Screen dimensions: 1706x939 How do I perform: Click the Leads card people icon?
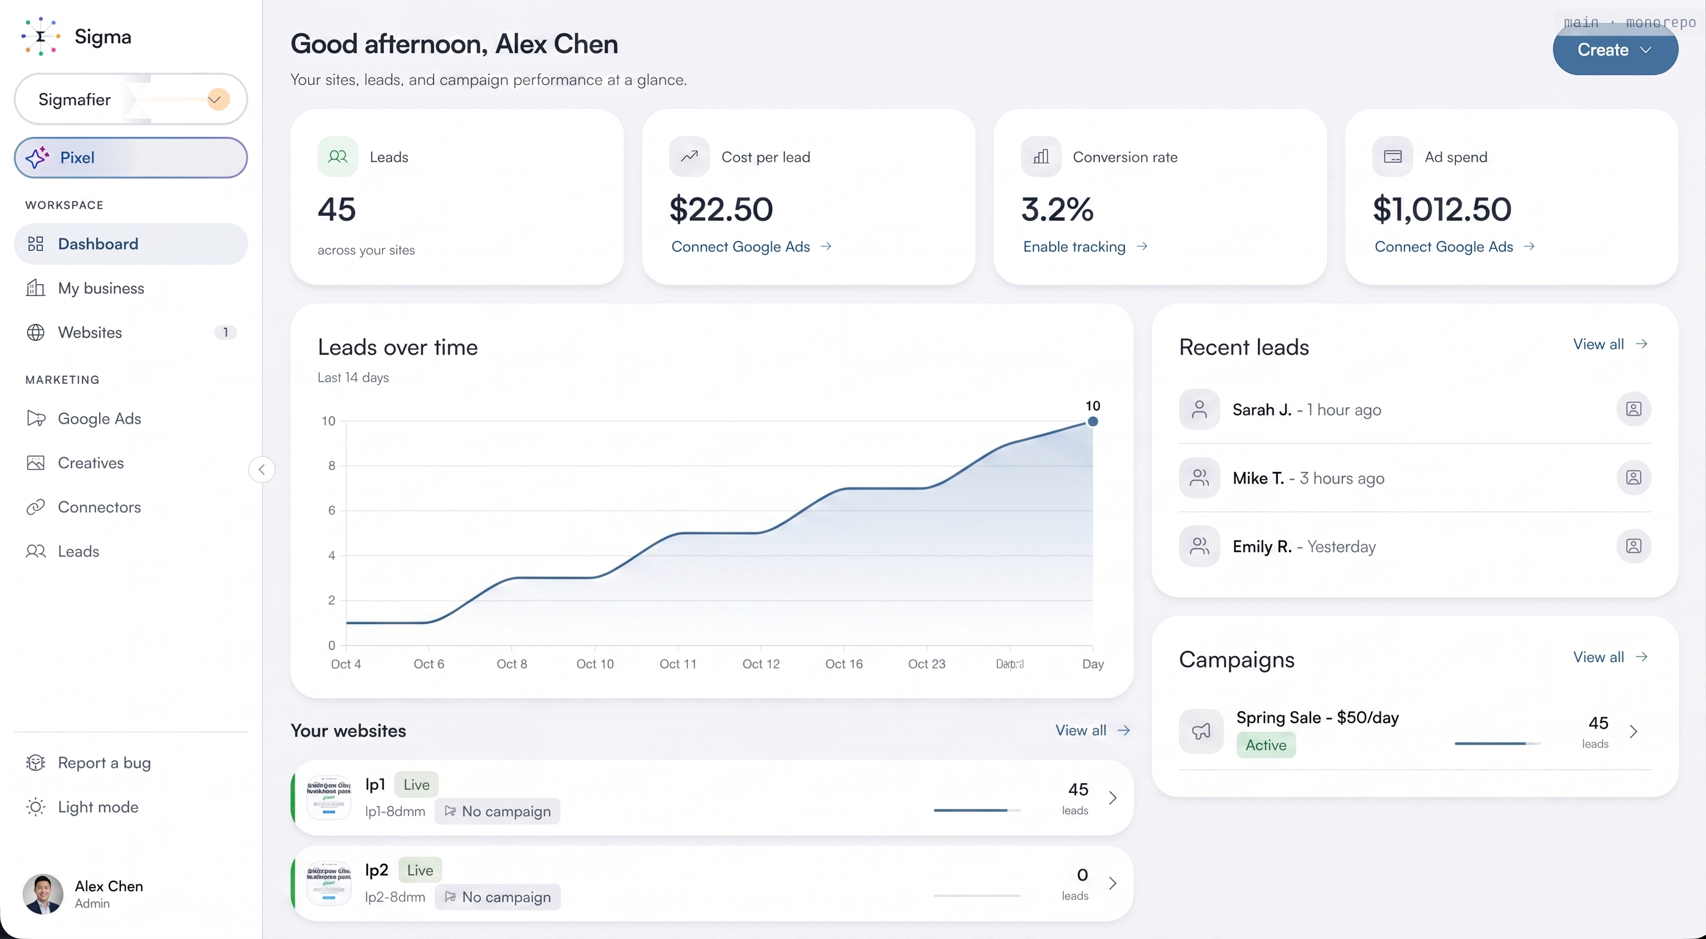point(338,157)
